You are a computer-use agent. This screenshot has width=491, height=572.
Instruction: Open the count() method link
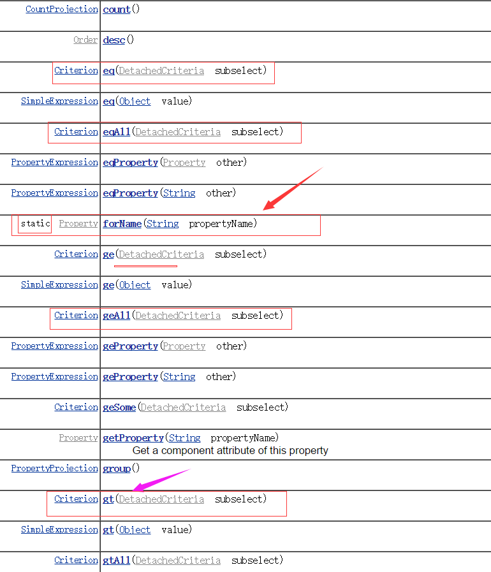point(116,10)
